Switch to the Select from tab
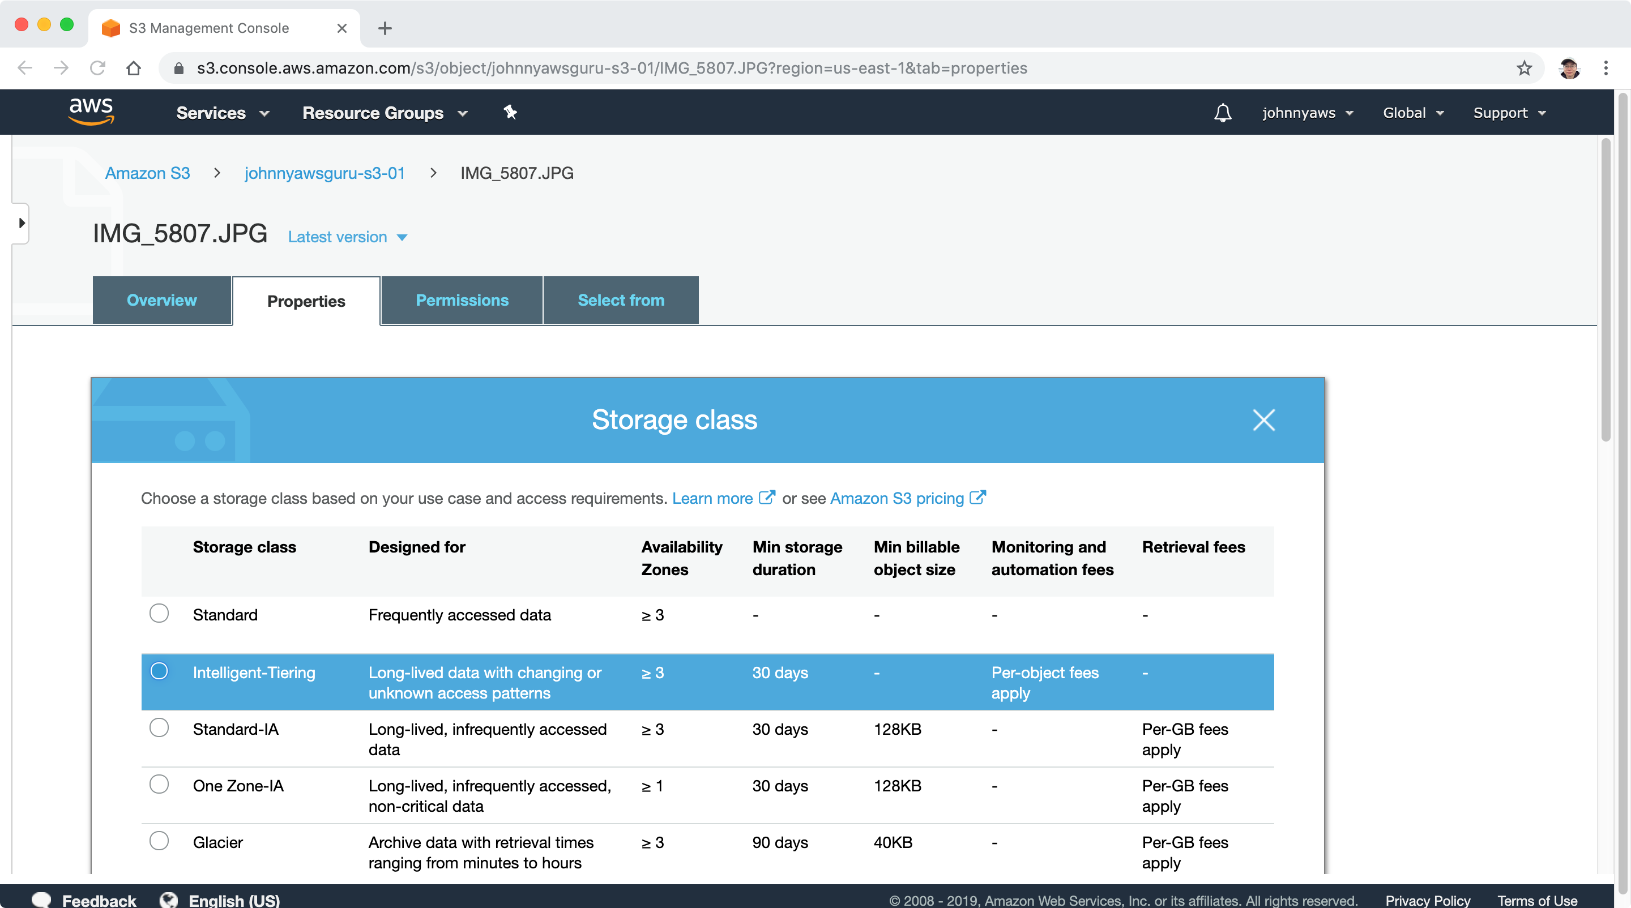Screen dimensions: 1631x908 (x=621, y=300)
